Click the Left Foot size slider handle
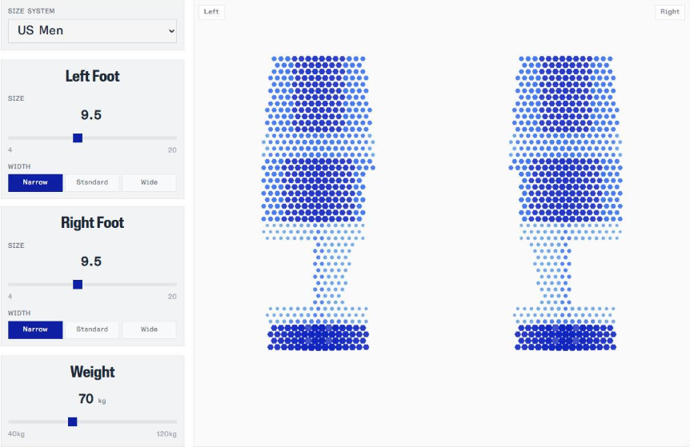This screenshot has height=447, width=690. 78,138
